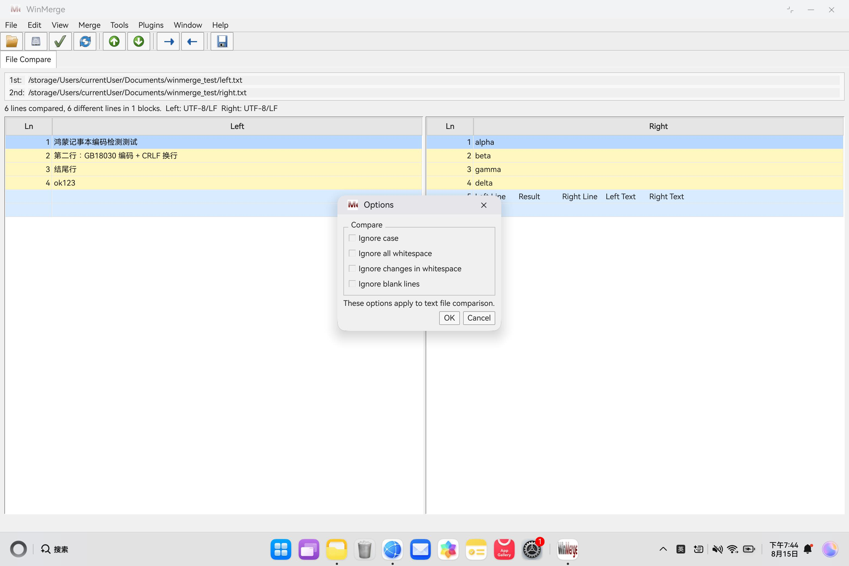The width and height of the screenshot is (849, 566).
Task: Click the blue refresh arrows toolbar icon
Action: [x=85, y=42]
